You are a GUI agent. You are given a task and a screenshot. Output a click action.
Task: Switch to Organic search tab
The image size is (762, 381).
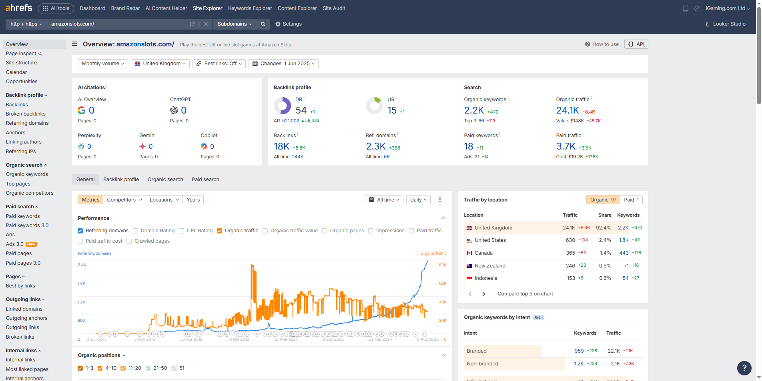165,180
